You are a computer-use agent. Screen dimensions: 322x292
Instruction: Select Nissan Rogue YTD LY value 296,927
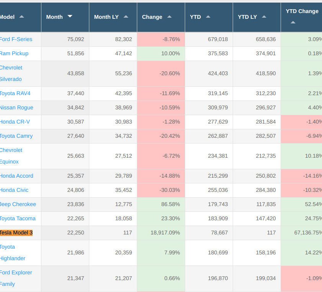click(266, 107)
